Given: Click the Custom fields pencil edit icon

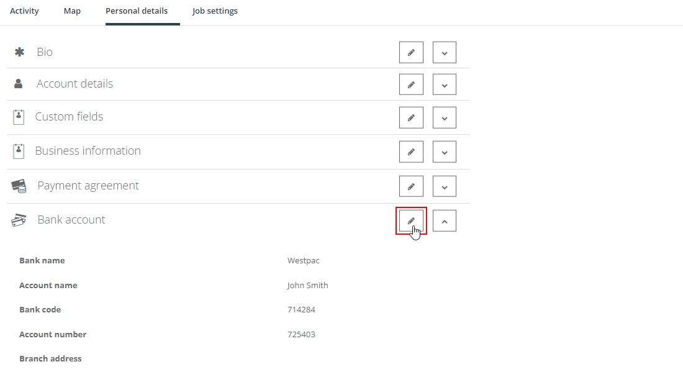Looking at the screenshot, I should click(x=411, y=117).
